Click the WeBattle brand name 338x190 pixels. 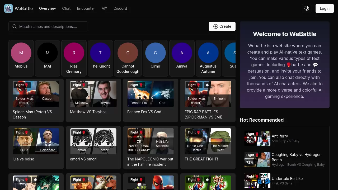24,8
